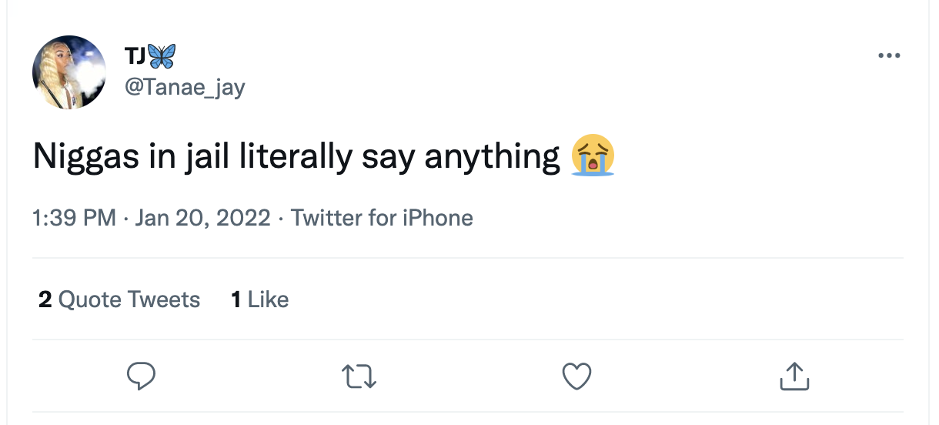
Task: Click the tweet body text
Action: [x=296, y=157]
